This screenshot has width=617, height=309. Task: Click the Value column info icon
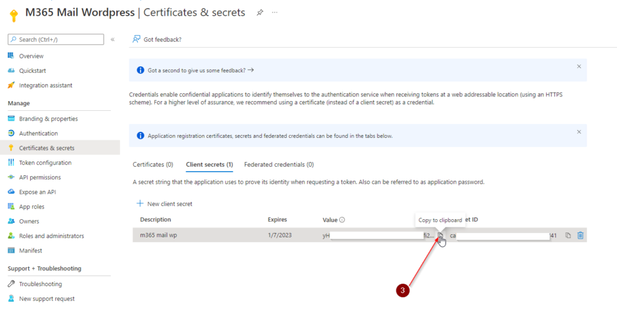[x=342, y=220]
